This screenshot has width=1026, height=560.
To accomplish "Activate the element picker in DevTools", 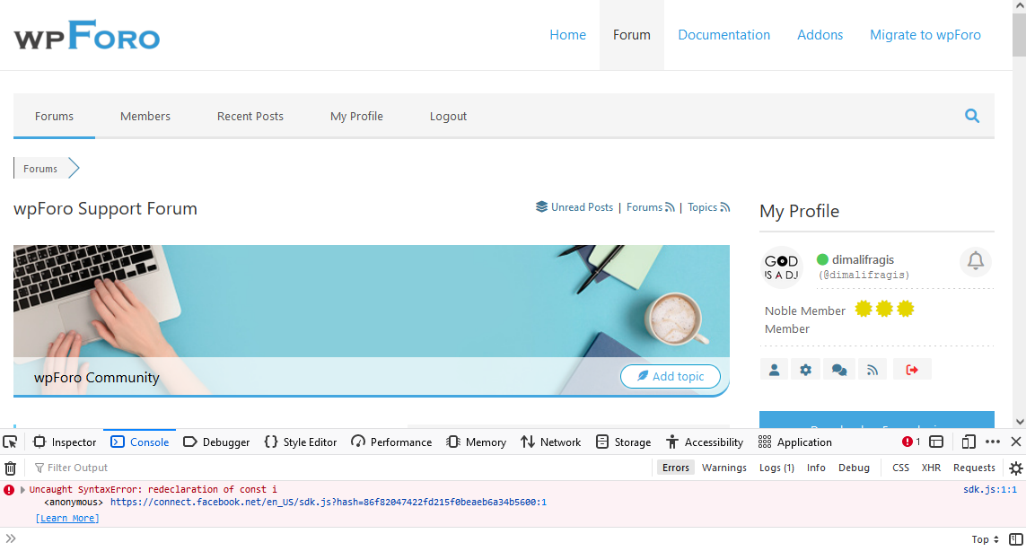I will [x=10, y=442].
